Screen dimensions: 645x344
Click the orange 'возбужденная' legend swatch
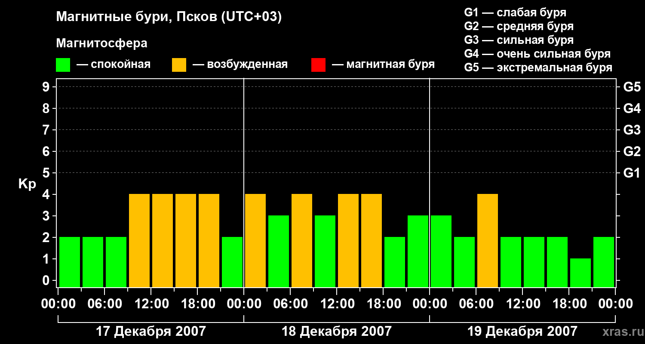pyautogui.click(x=179, y=65)
